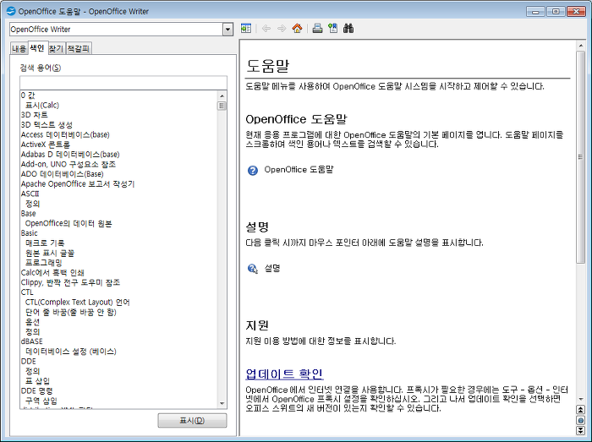Click the help content scrollbar thumb
592x442 pixels.
tap(581, 157)
